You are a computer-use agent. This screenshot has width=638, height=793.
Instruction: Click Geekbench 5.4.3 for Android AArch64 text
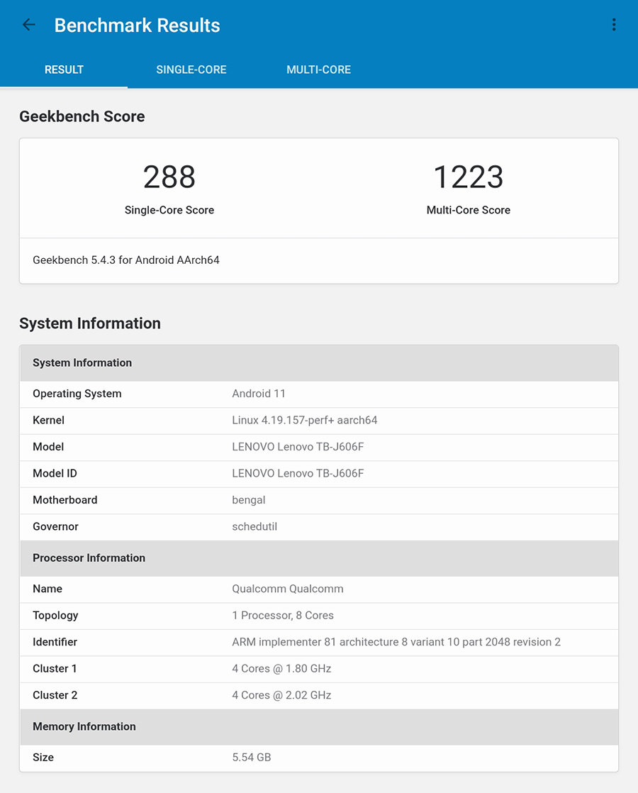click(126, 260)
